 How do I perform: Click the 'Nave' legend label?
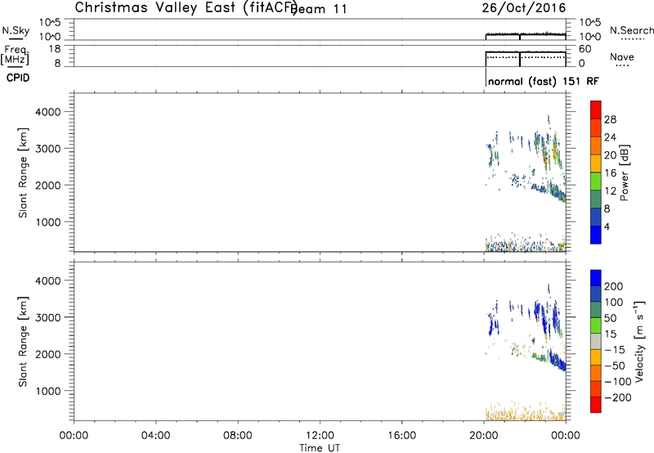[x=621, y=57]
